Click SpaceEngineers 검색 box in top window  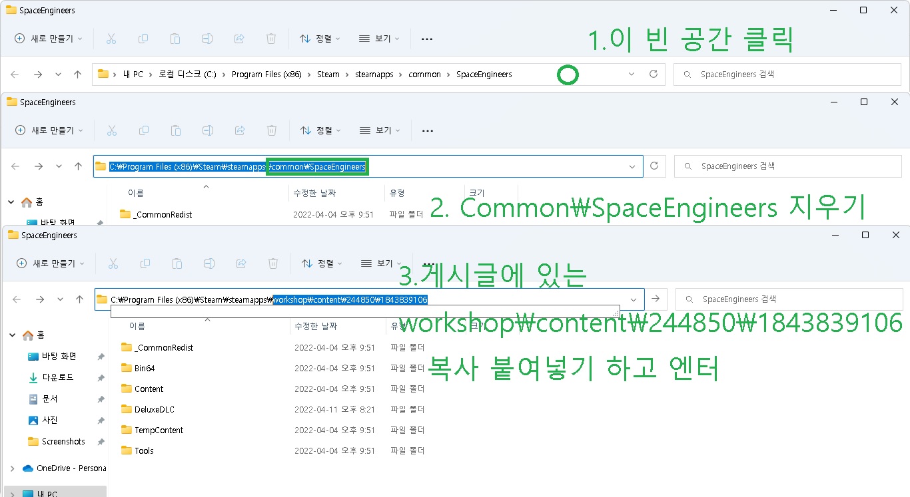pyautogui.click(x=788, y=75)
